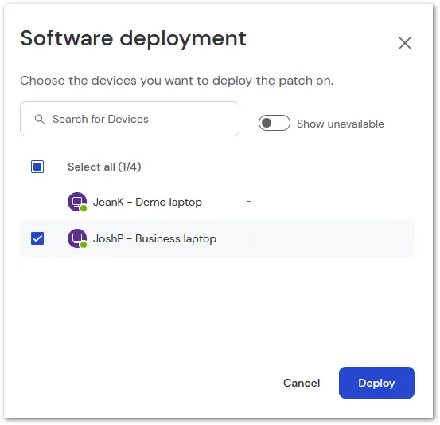
Task: Click the Software deployment dialog title
Action: [134, 38]
